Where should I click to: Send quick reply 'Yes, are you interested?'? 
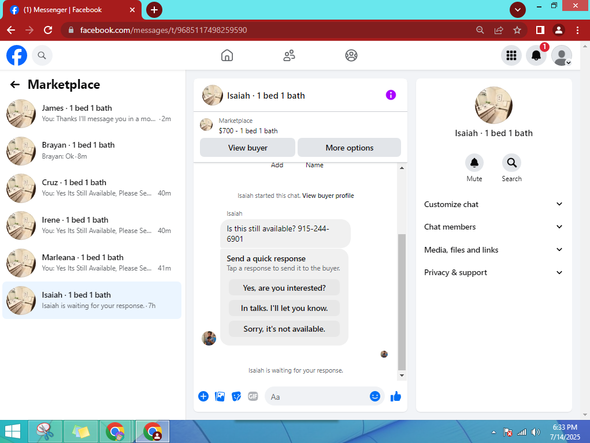pos(284,288)
